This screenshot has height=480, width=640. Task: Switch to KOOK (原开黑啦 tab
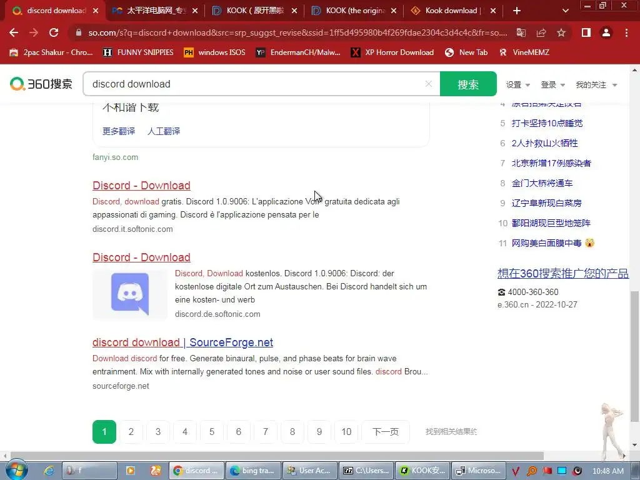coord(254,11)
